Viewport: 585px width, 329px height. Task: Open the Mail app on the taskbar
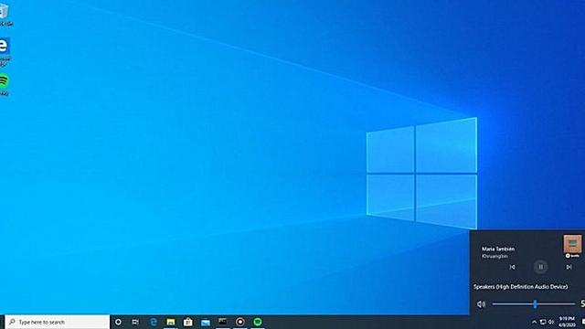(205, 322)
